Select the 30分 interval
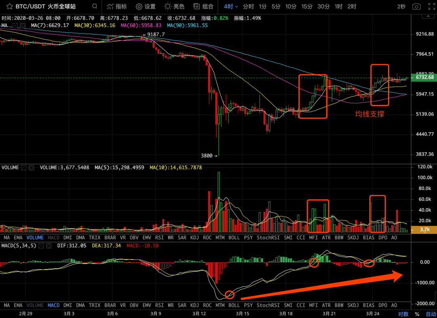The height and width of the screenshot is (318, 437). [x=323, y=6]
